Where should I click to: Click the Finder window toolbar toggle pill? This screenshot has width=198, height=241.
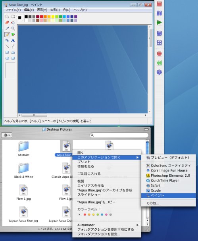146,129
